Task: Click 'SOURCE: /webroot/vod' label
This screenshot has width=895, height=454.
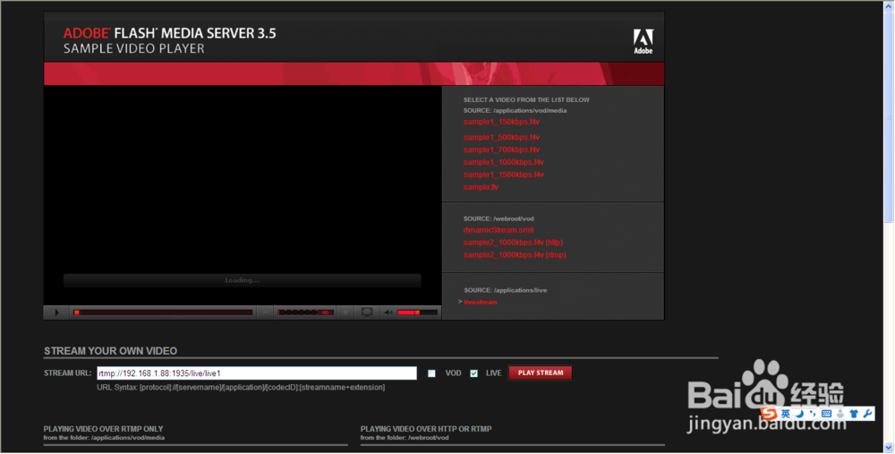Action: coord(499,218)
